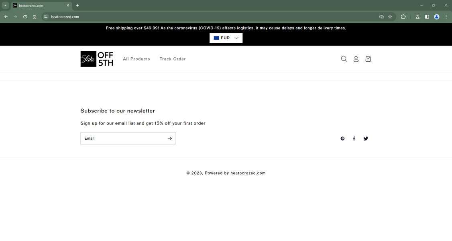Click the heatocrazed.com link in the footer

click(x=248, y=173)
